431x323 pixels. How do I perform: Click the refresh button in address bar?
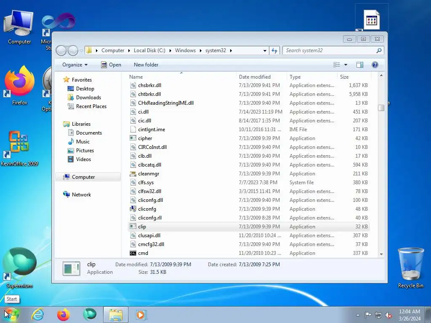(x=274, y=50)
